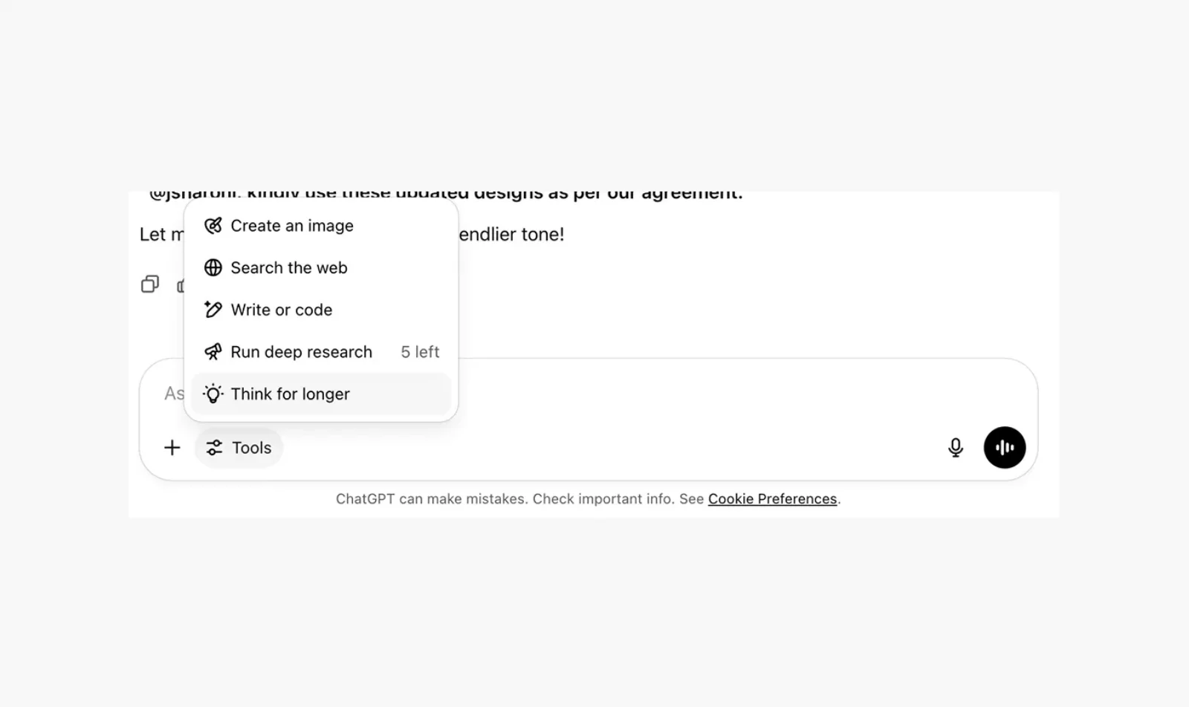
Task: Choose "Search the web" from the tools menu
Action: pos(289,268)
